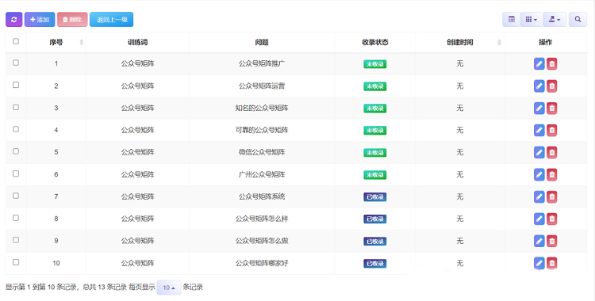Image resolution: width=595 pixels, height=301 pixels.
Task: Tick the checkbox for row 2
Action: point(16,85)
